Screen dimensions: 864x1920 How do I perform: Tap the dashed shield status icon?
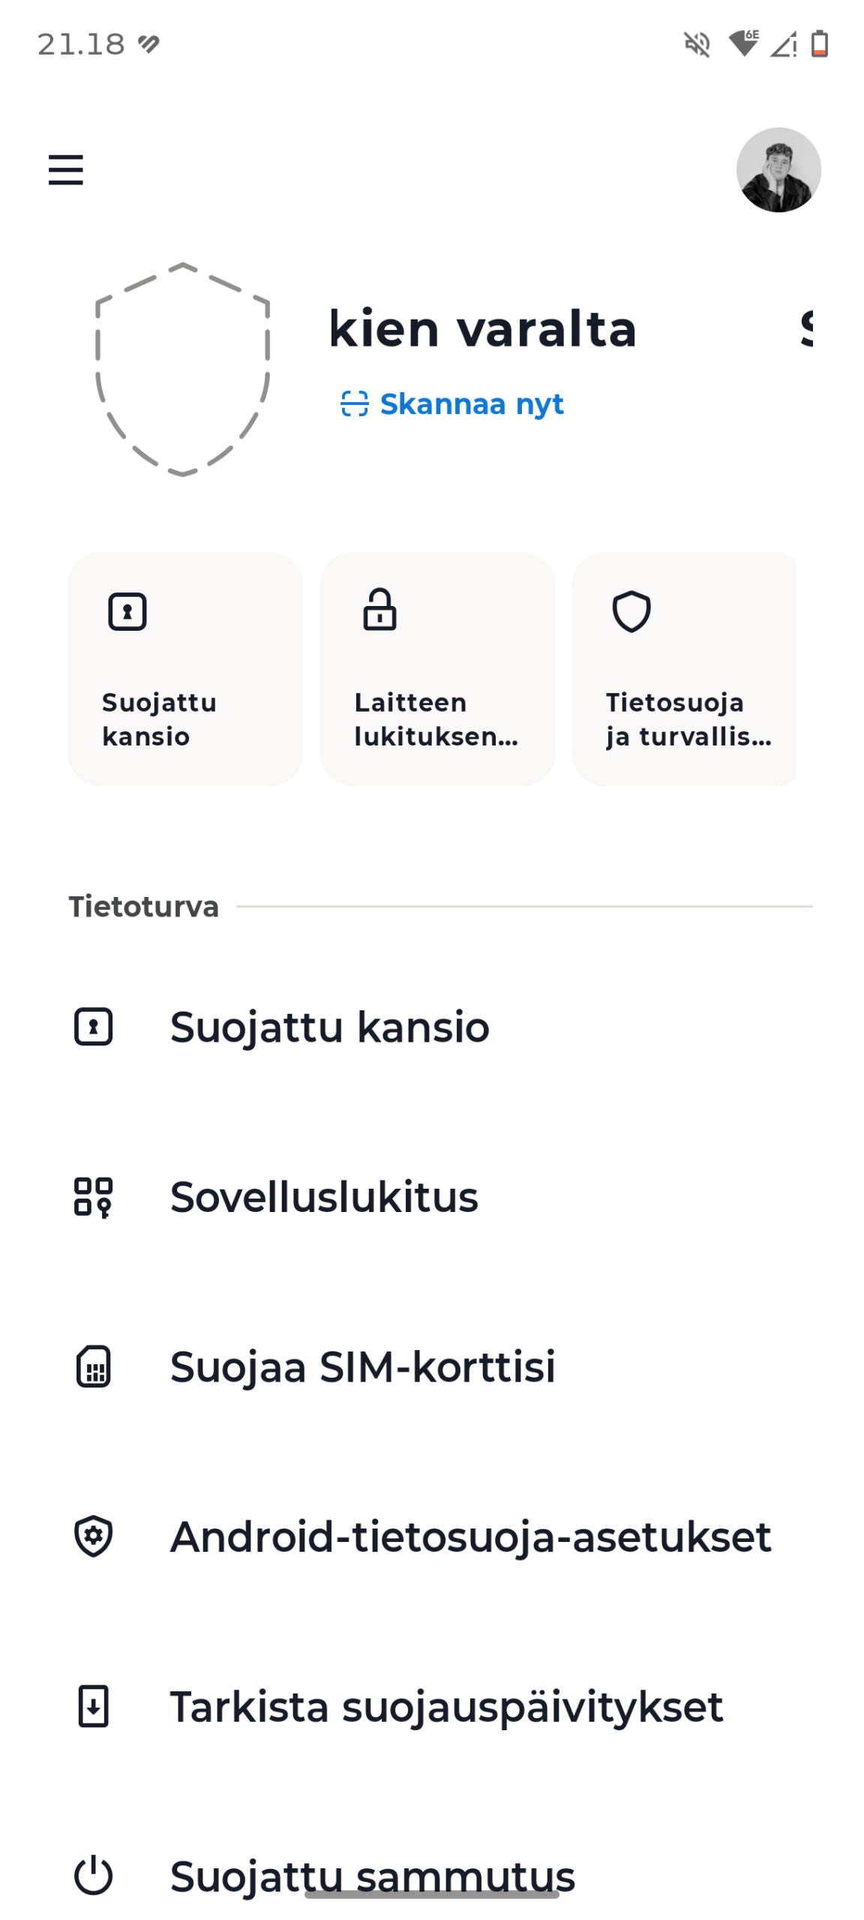pos(182,369)
